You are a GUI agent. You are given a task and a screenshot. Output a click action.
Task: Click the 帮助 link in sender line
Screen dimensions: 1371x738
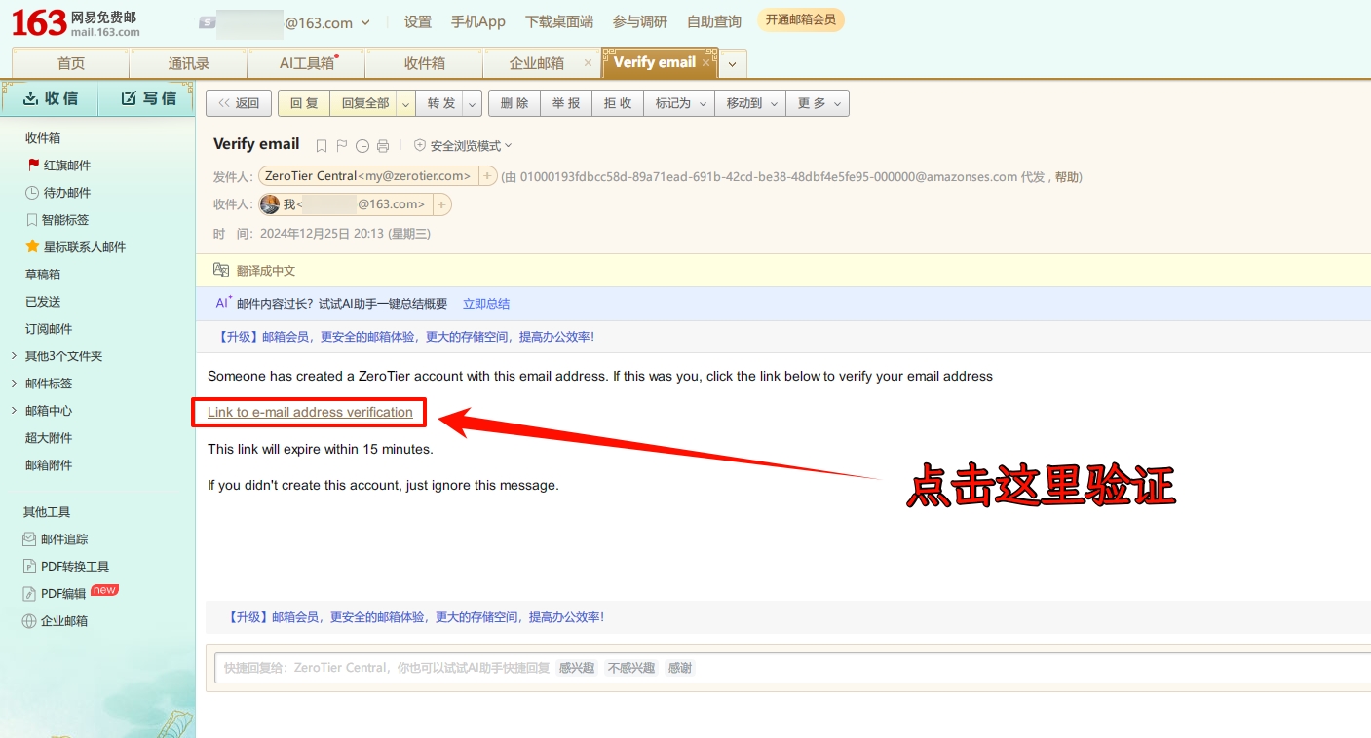(1066, 177)
